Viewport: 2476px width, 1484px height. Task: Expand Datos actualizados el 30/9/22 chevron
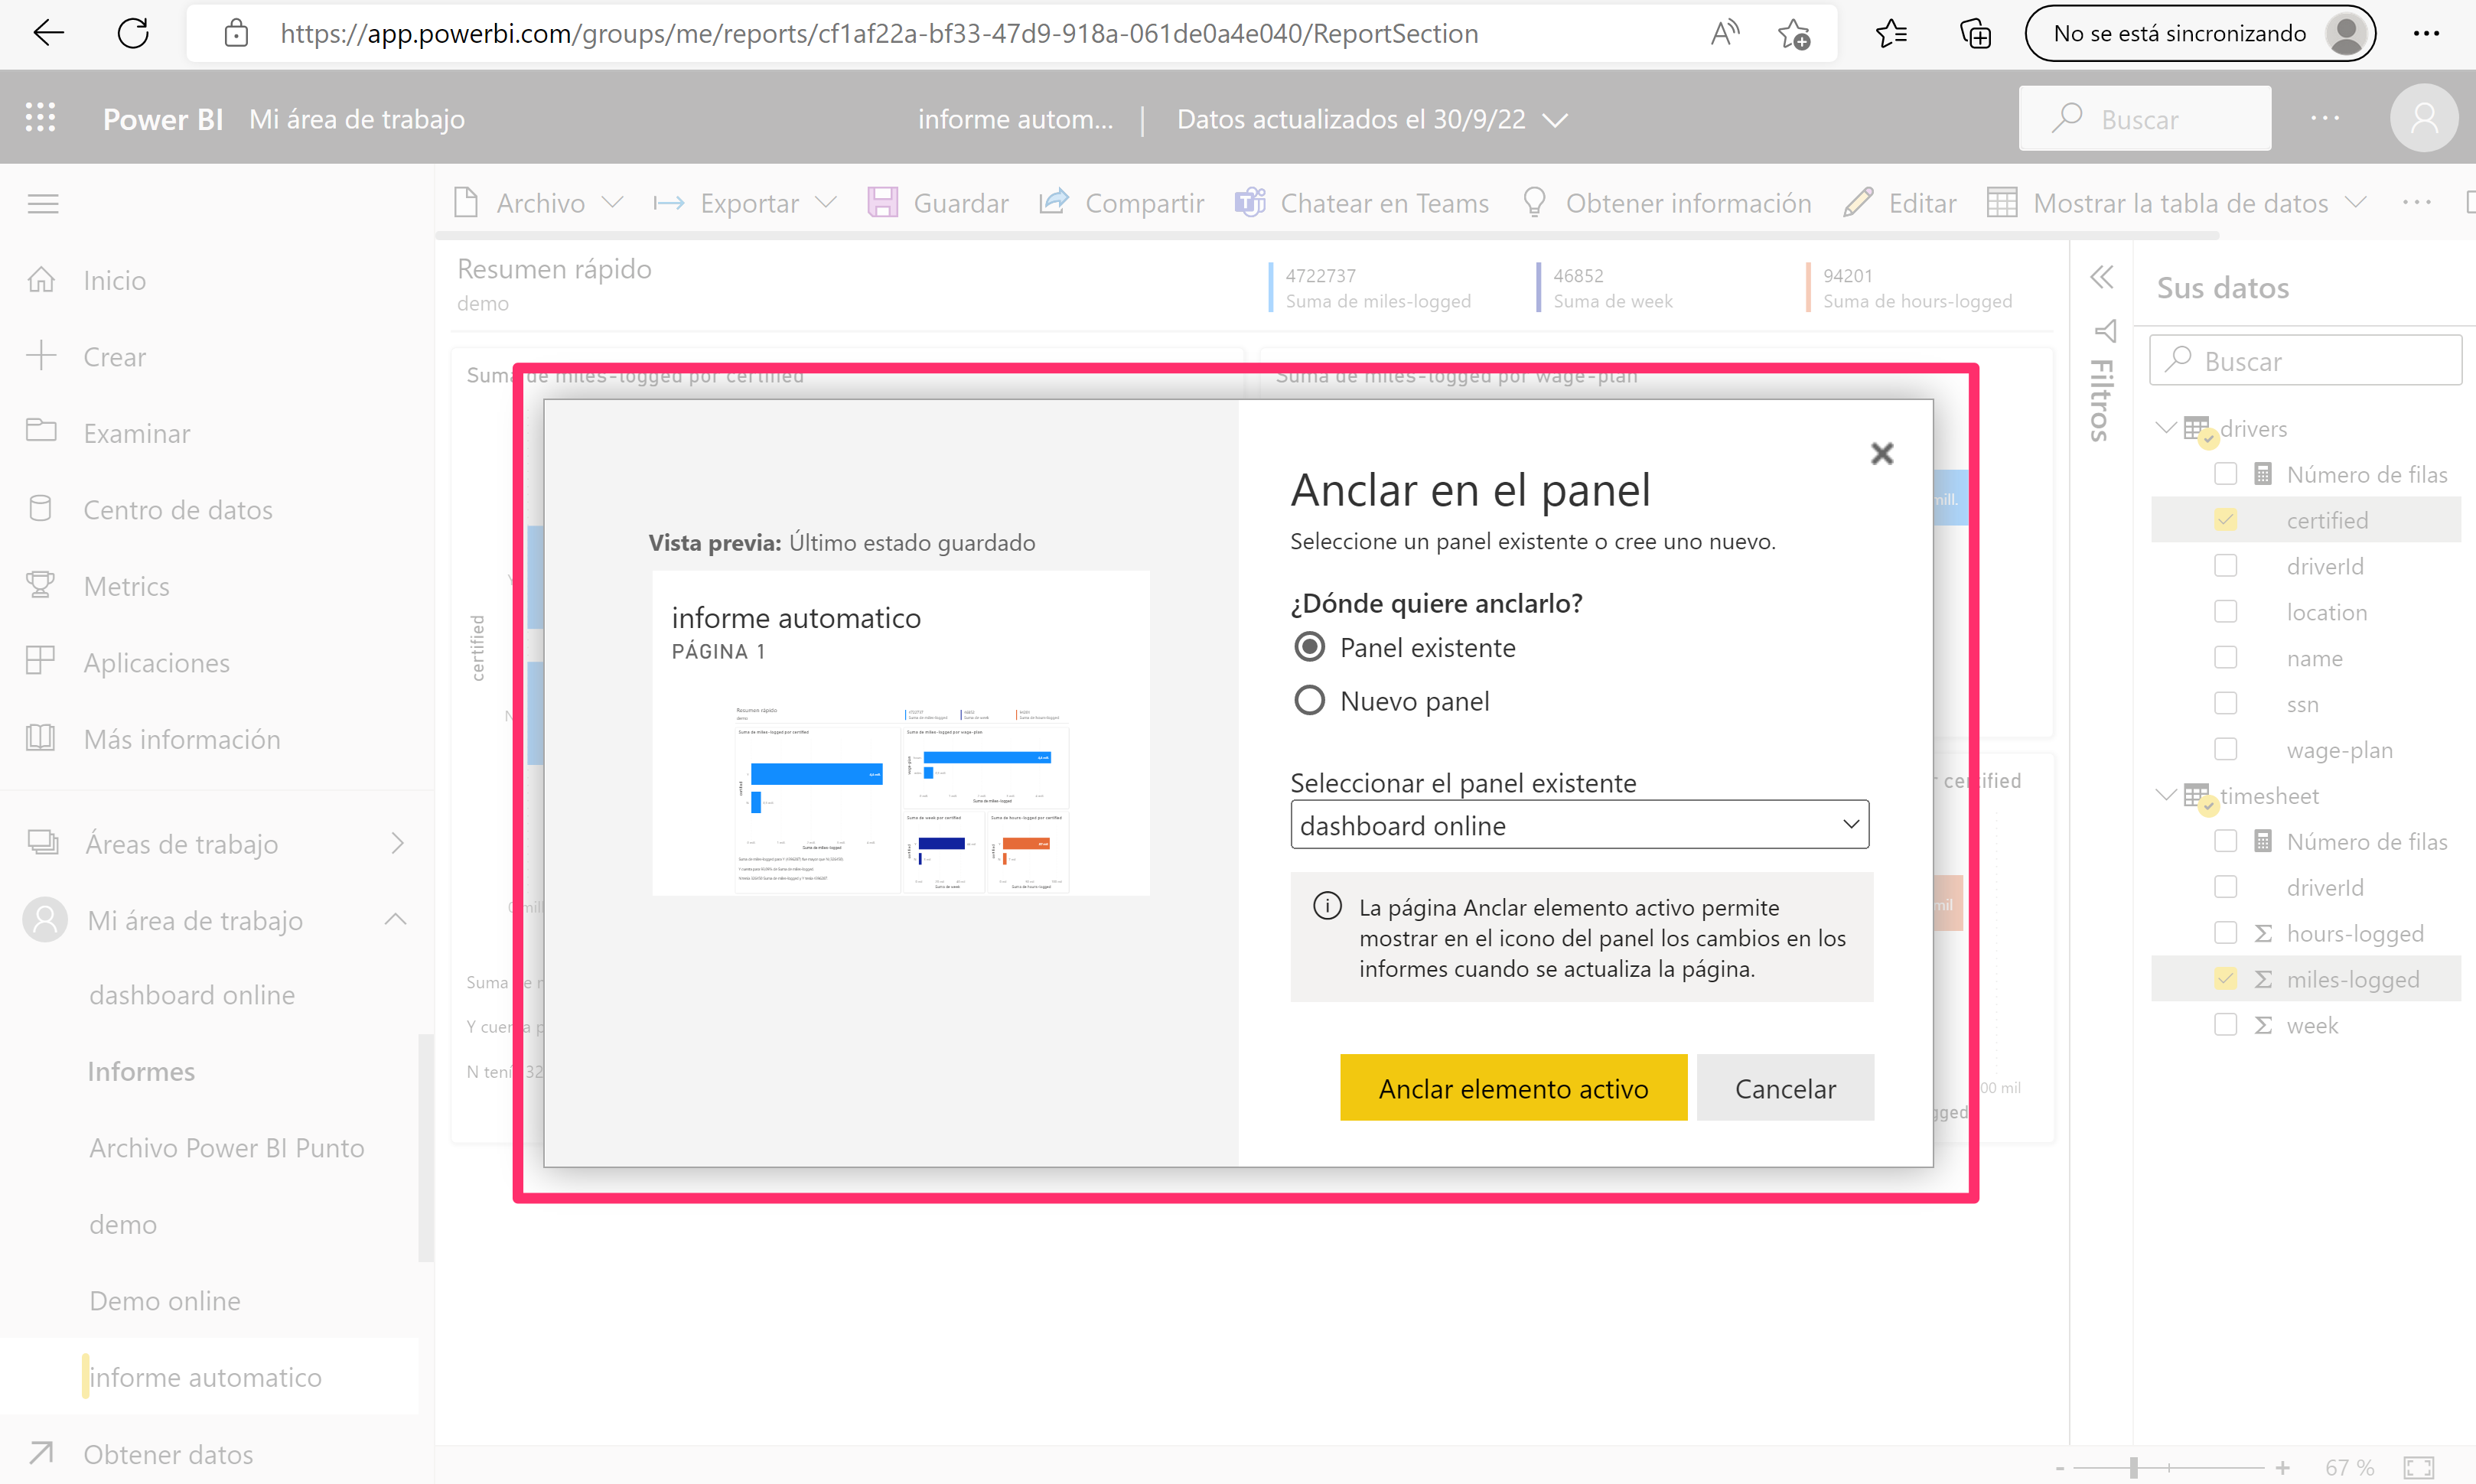tap(1555, 120)
